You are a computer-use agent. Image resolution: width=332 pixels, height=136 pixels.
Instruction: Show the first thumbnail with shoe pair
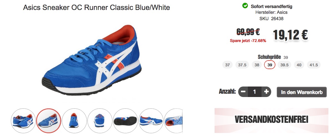(23, 121)
